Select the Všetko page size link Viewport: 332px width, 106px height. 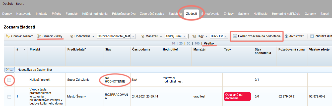pyautogui.click(x=209, y=43)
